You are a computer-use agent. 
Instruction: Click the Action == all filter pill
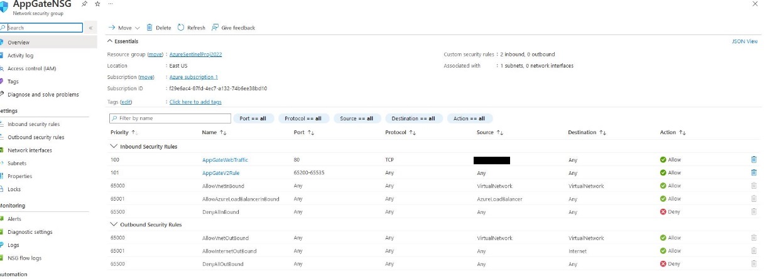pos(469,118)
